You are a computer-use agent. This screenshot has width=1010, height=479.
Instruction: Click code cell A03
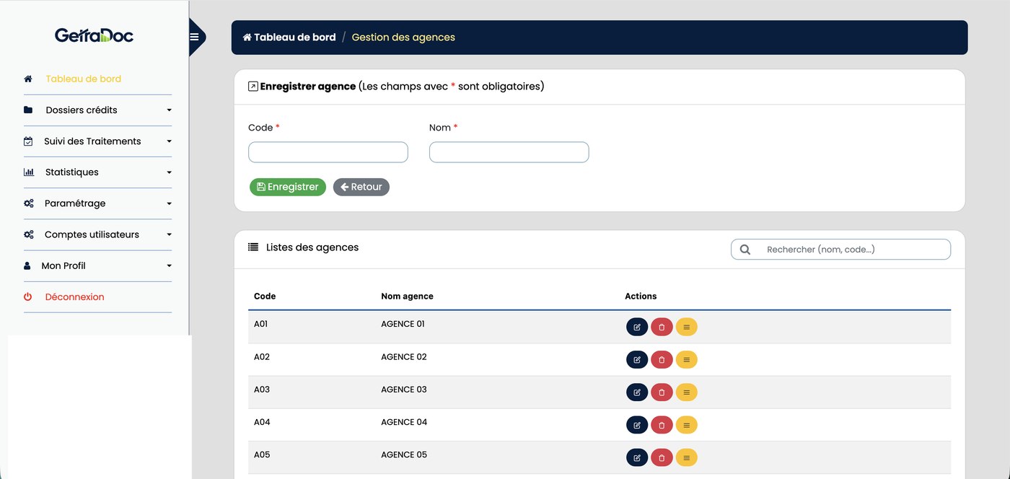(x=262, y=390)
